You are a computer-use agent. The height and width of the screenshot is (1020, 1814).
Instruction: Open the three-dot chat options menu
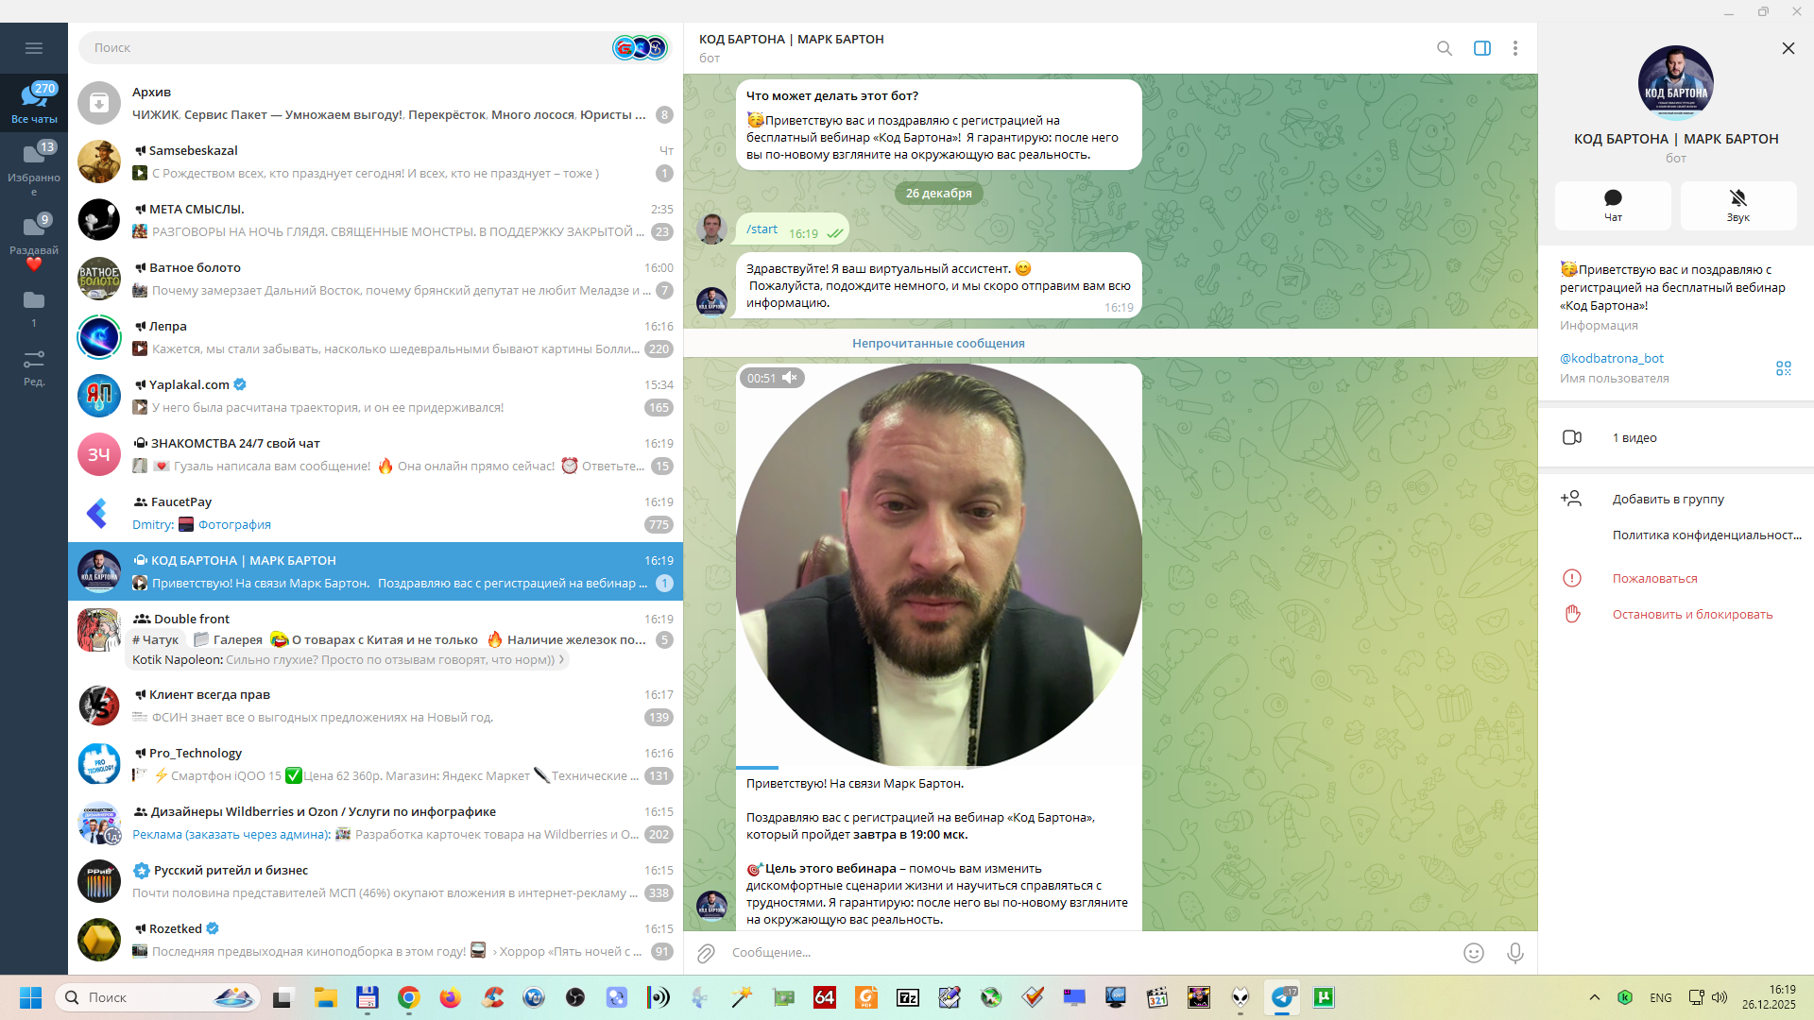1515,48
